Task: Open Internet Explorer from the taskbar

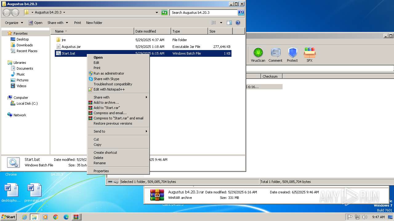Action: (24, 217)
